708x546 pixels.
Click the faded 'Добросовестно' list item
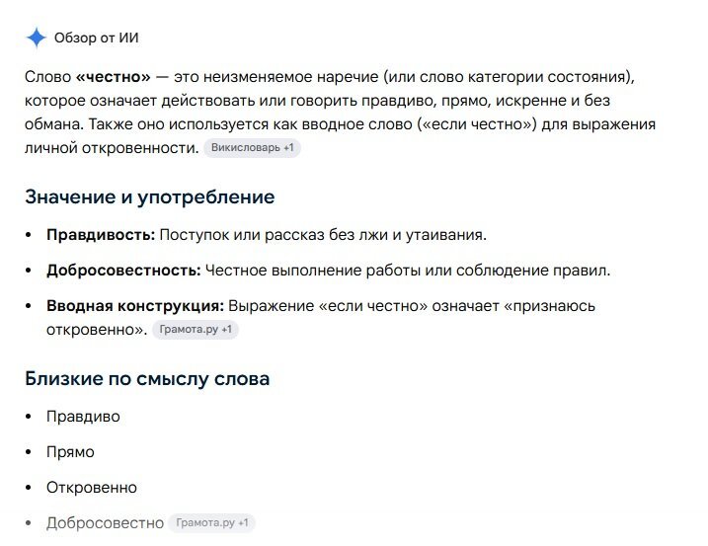pyautogui.click(x=105, y=523)
